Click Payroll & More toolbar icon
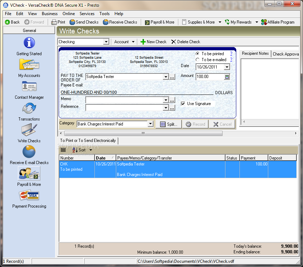 coord(147,22)
